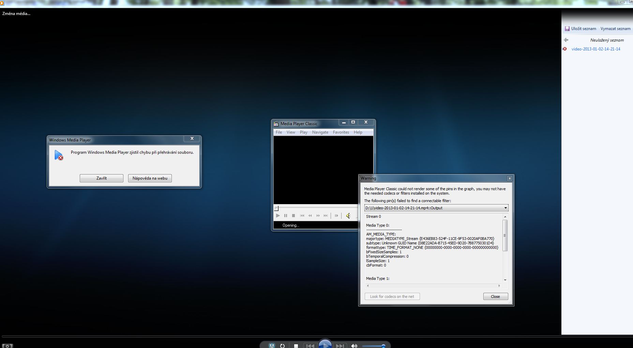
Task: Go to previous track in Windows Media Player
Action: tap(310, 346)
